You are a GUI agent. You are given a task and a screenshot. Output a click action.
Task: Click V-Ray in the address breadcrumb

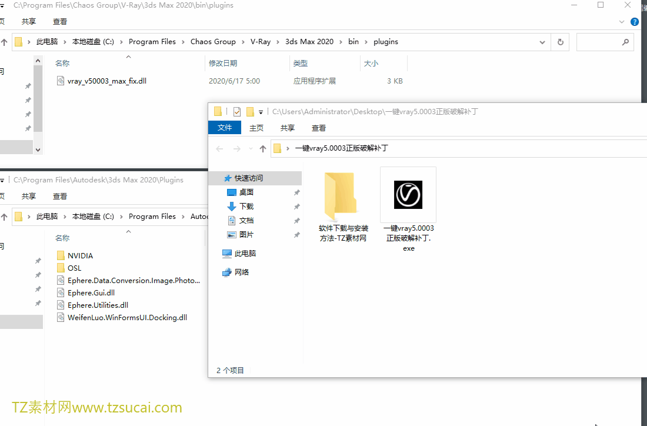click(261, 42)
